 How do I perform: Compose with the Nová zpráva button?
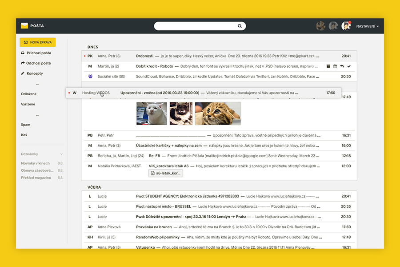click(x=37, y=42)
